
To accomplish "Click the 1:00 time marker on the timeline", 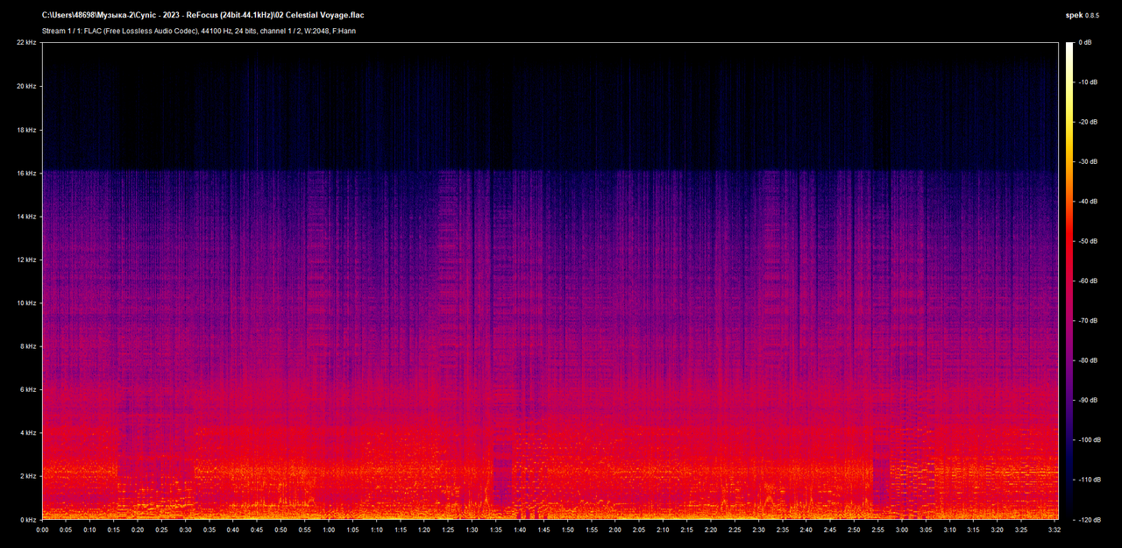I will click(328, 530).
